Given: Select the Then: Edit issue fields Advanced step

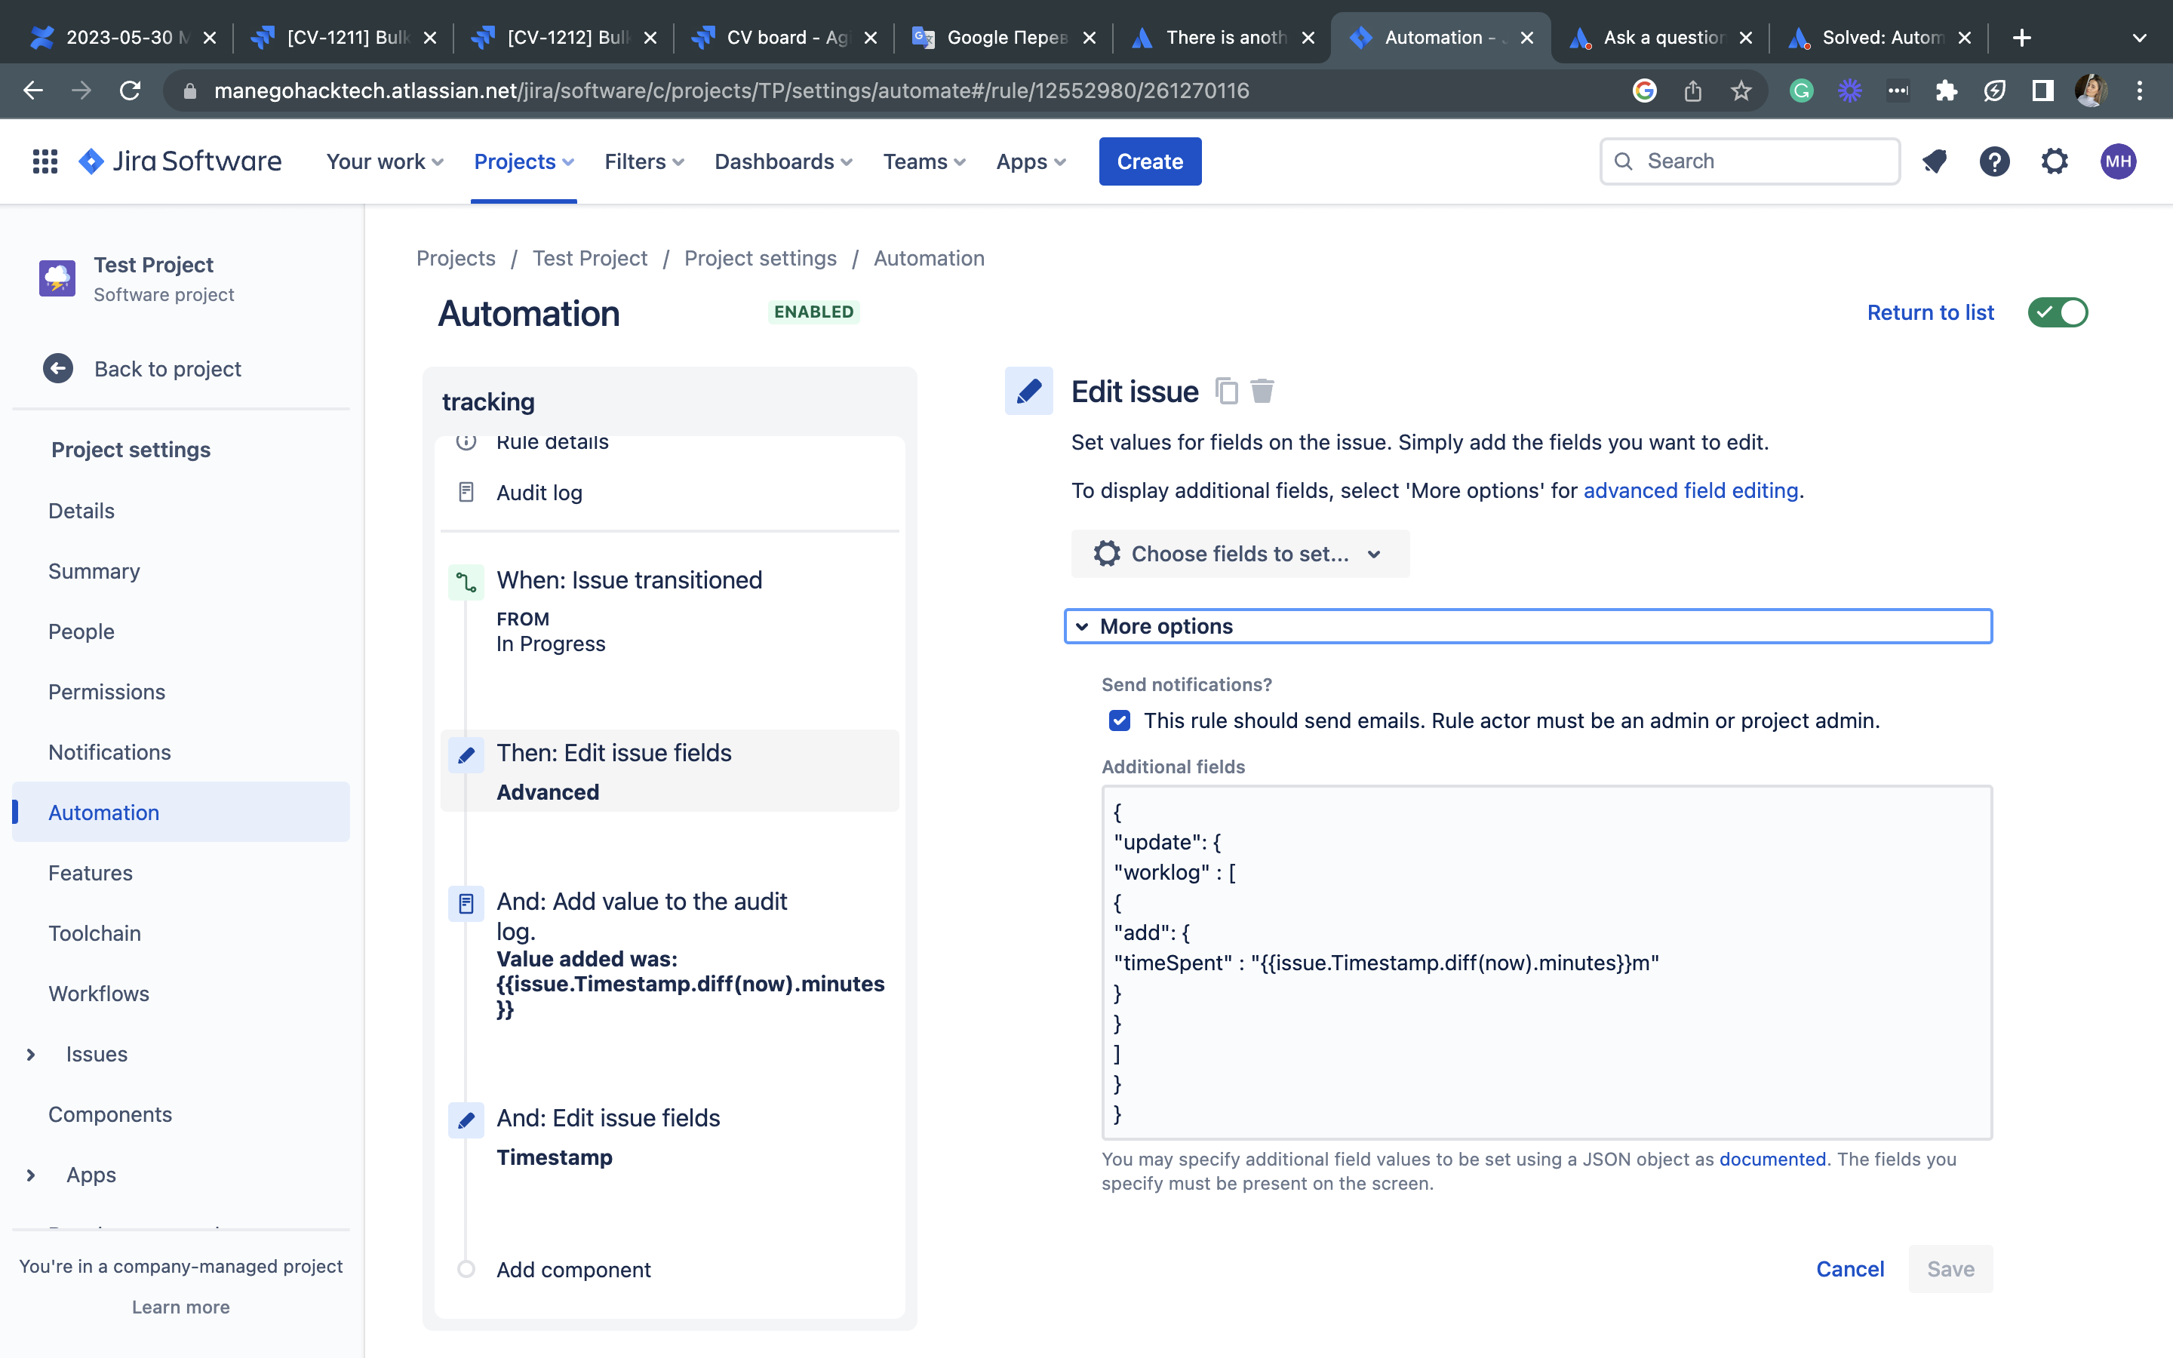Looking at the screenshot, I should (670, 770).
